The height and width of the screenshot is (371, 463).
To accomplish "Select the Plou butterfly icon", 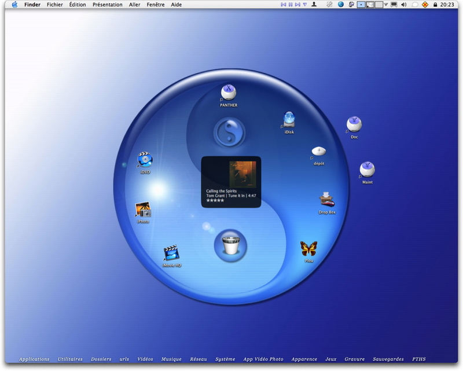I will [309, 249].
